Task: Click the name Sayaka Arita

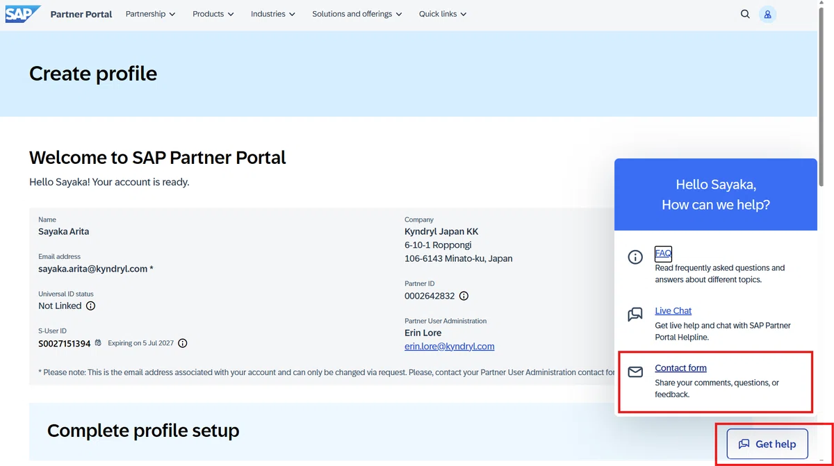Action: (x=64, y=231)
